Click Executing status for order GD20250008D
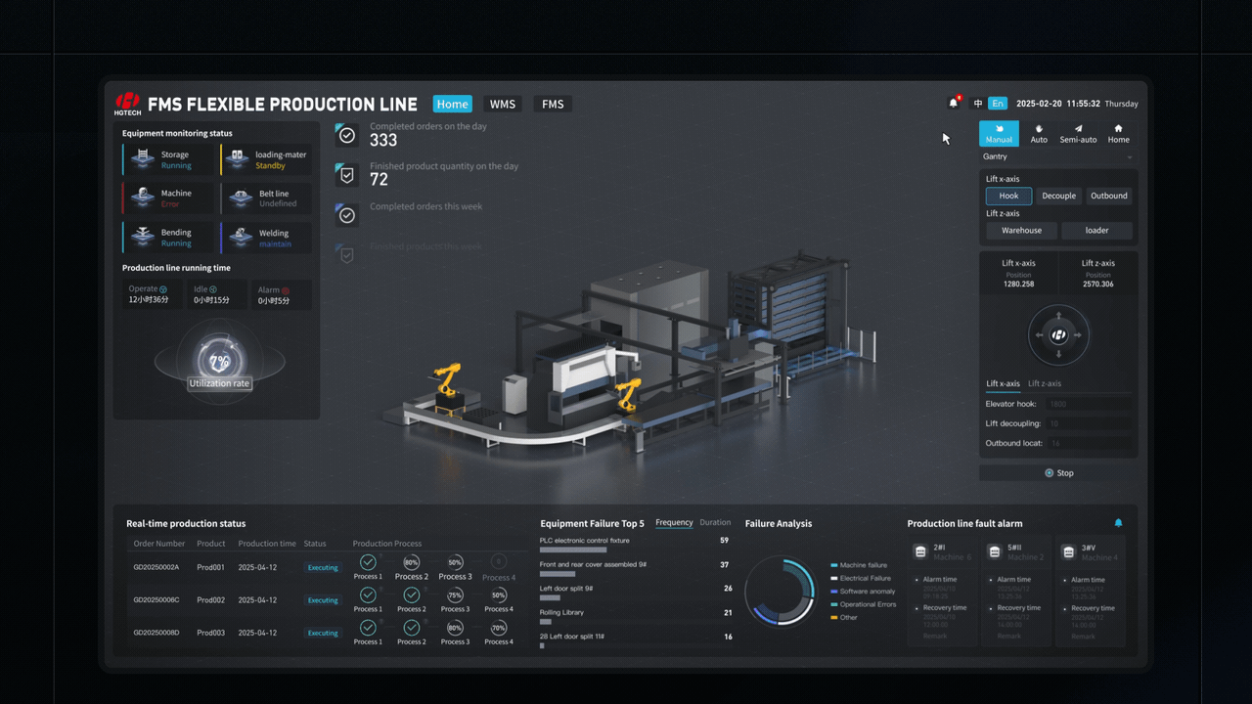The image size is (1252, 704). click(323, 633)
